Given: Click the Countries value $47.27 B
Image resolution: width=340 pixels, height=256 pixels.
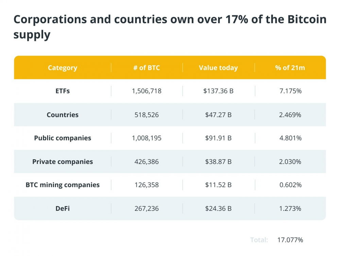Looking at the screenshot, I should [218, 115].
